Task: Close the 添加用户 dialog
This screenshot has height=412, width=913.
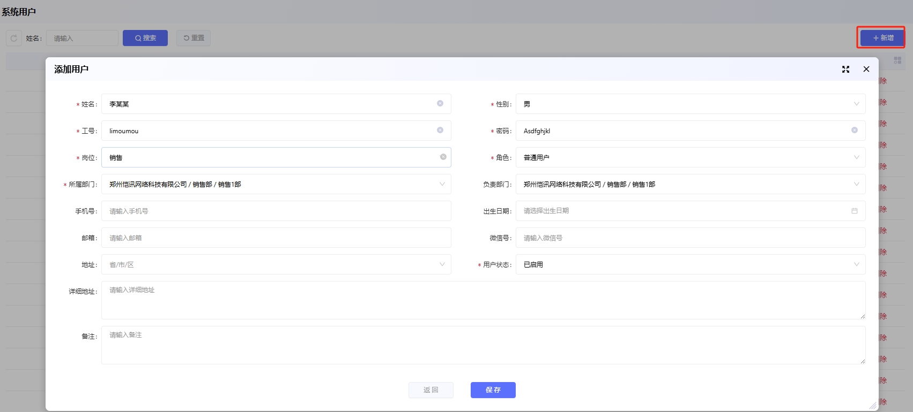Action: [x=866, y=69]
